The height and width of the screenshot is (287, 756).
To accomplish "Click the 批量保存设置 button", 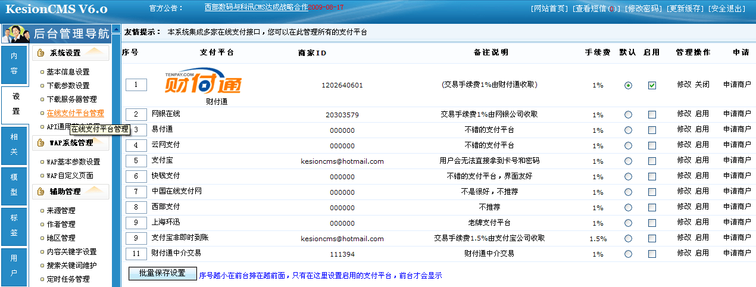I will click(x=163, y=273).
